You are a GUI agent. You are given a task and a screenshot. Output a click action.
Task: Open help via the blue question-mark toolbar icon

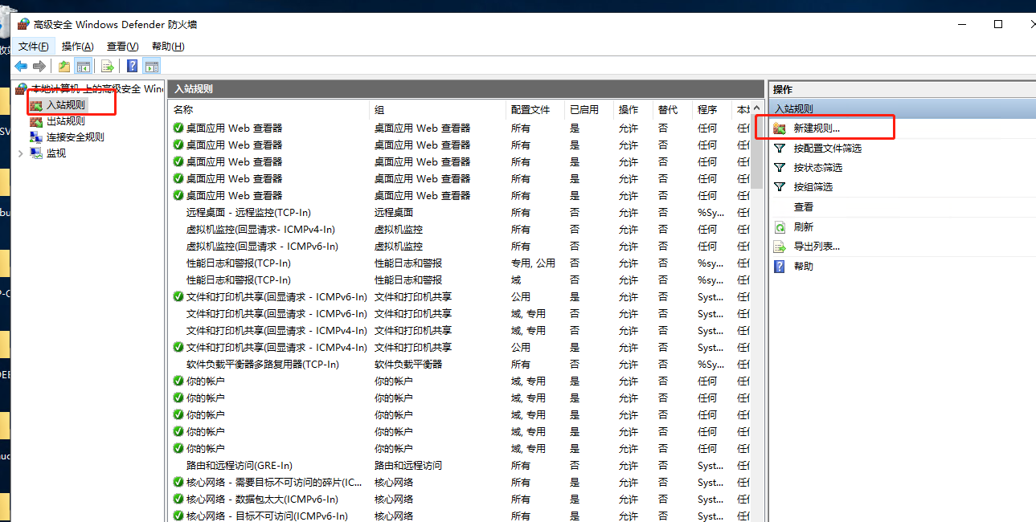point(133,66)
